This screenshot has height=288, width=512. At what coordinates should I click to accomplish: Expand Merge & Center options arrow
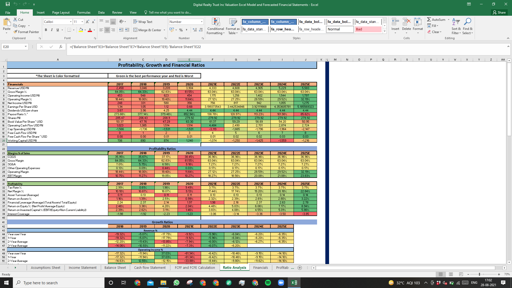click(x=164, y=30)
